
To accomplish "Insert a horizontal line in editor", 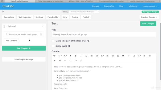I will coord(55,60).
